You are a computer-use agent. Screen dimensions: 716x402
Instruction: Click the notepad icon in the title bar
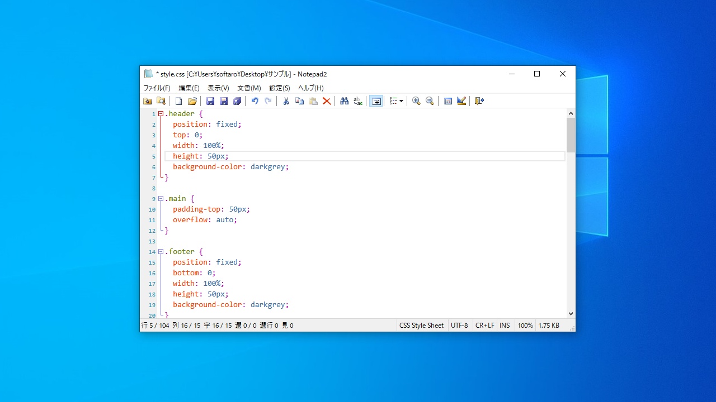click(148, 74)
